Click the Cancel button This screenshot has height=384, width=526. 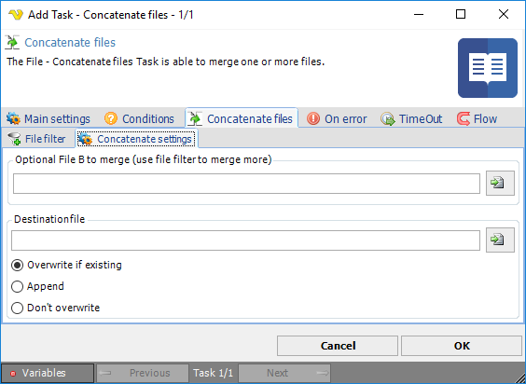pyautogui.click(x=338, y=346)
